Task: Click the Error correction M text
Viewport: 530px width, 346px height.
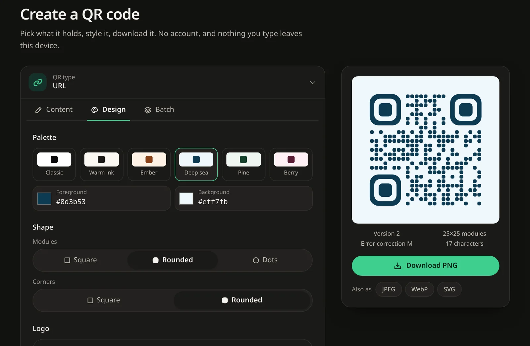Action: [387, 244]
